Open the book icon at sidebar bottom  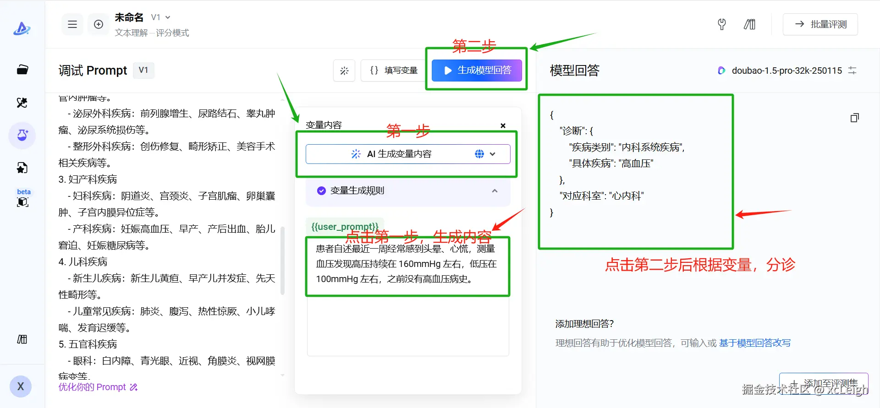[22, 339]
